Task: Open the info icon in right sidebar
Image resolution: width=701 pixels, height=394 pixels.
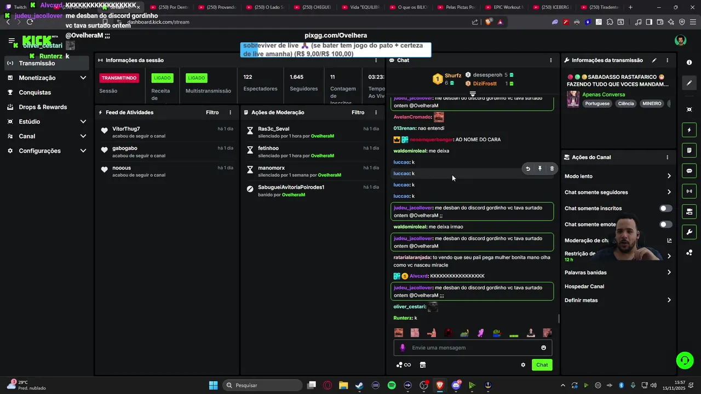Action: point(689,62)
